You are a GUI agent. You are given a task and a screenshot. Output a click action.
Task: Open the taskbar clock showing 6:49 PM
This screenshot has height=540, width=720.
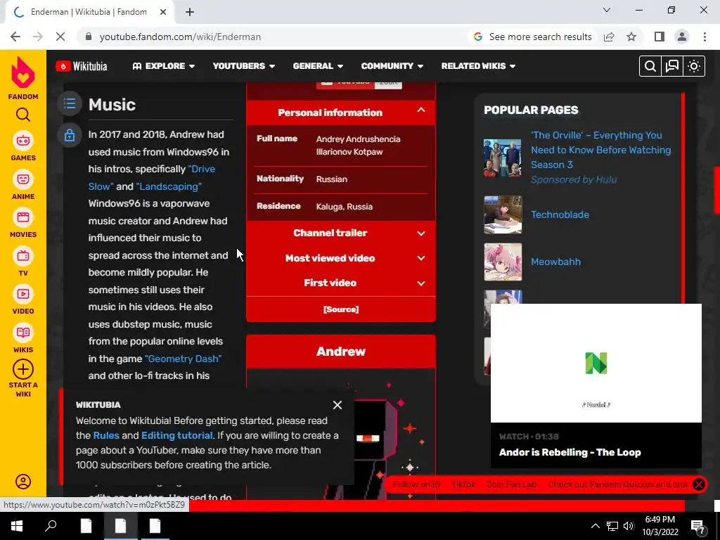click(660, 526)
